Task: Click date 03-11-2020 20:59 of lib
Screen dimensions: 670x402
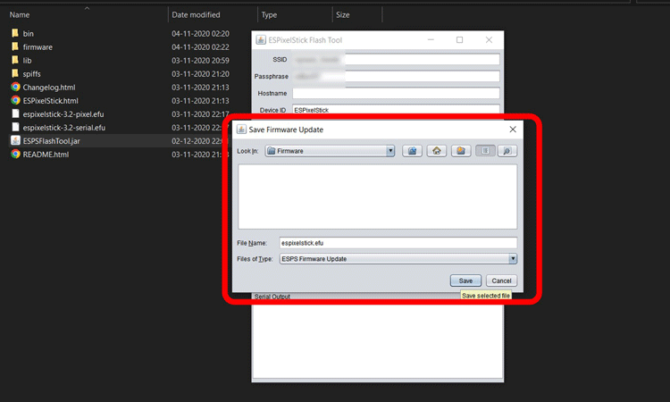Action: tap(200, 60)
